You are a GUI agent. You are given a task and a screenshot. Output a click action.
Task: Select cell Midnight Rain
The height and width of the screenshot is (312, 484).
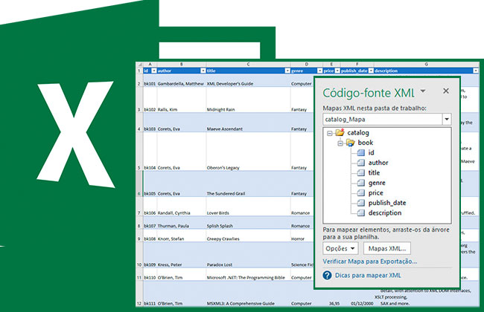pos(248,100)
